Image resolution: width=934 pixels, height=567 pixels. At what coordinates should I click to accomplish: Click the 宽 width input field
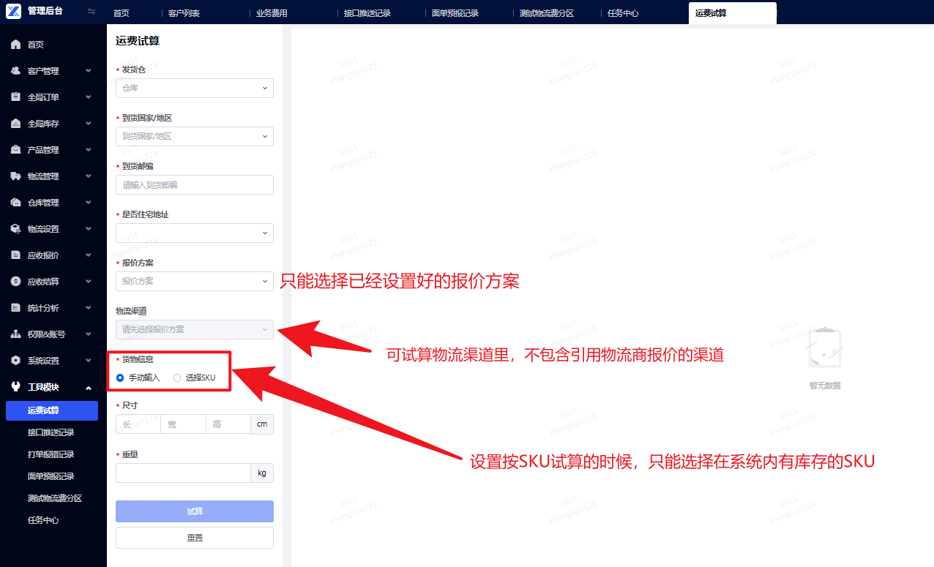coord(183,424)
